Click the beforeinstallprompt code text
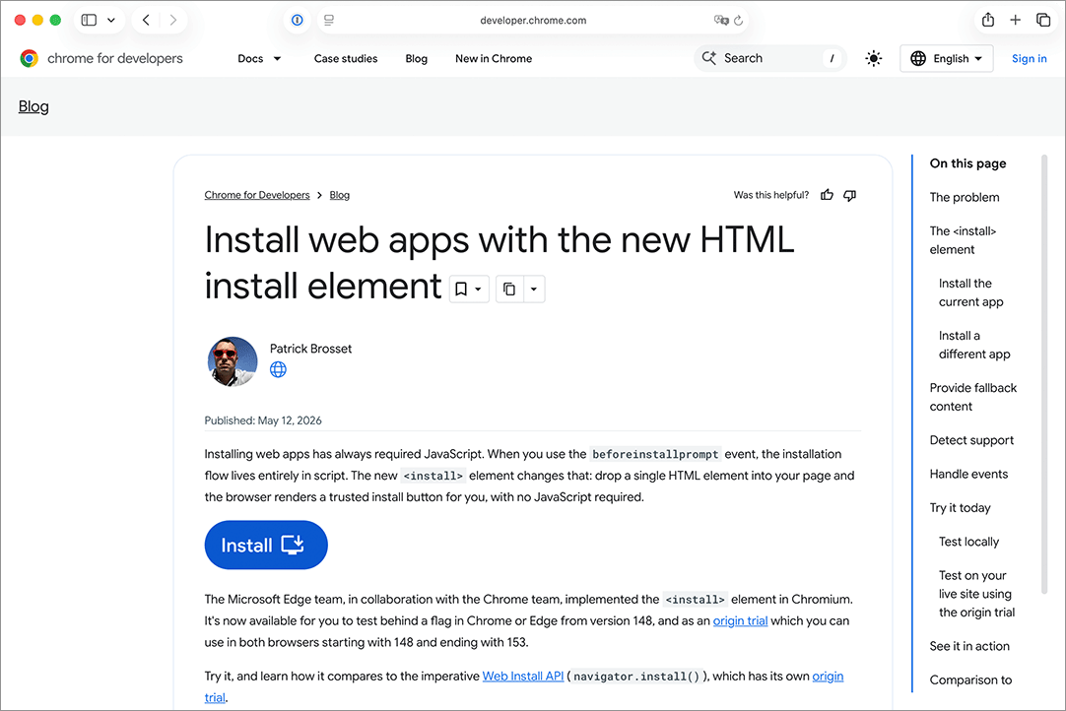Screen dimensions: 1066x711 click(655, 454)
